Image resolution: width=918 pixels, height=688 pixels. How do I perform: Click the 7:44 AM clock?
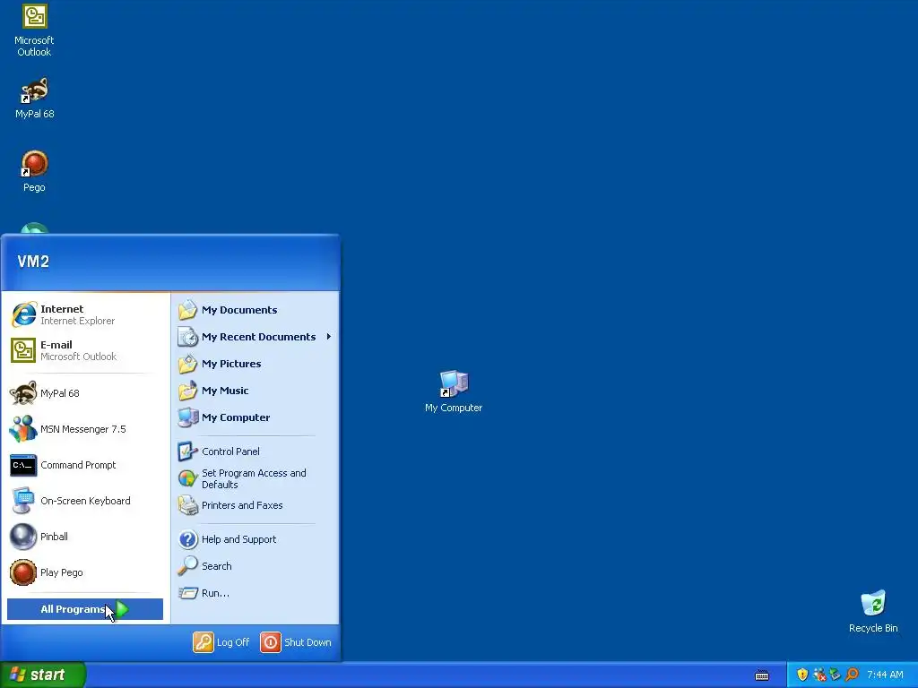click(x=885, y=675)
